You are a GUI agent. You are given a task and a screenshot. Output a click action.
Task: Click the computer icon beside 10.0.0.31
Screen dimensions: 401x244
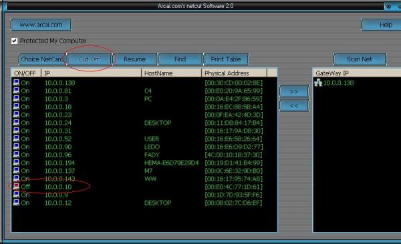(x=16, y=131)
